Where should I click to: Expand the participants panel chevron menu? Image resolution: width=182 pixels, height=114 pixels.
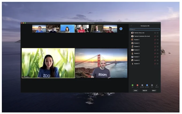131,26
